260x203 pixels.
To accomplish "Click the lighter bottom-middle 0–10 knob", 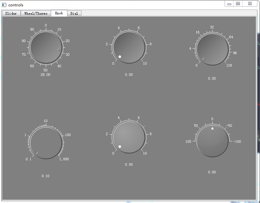I will (x=129, y=137).
